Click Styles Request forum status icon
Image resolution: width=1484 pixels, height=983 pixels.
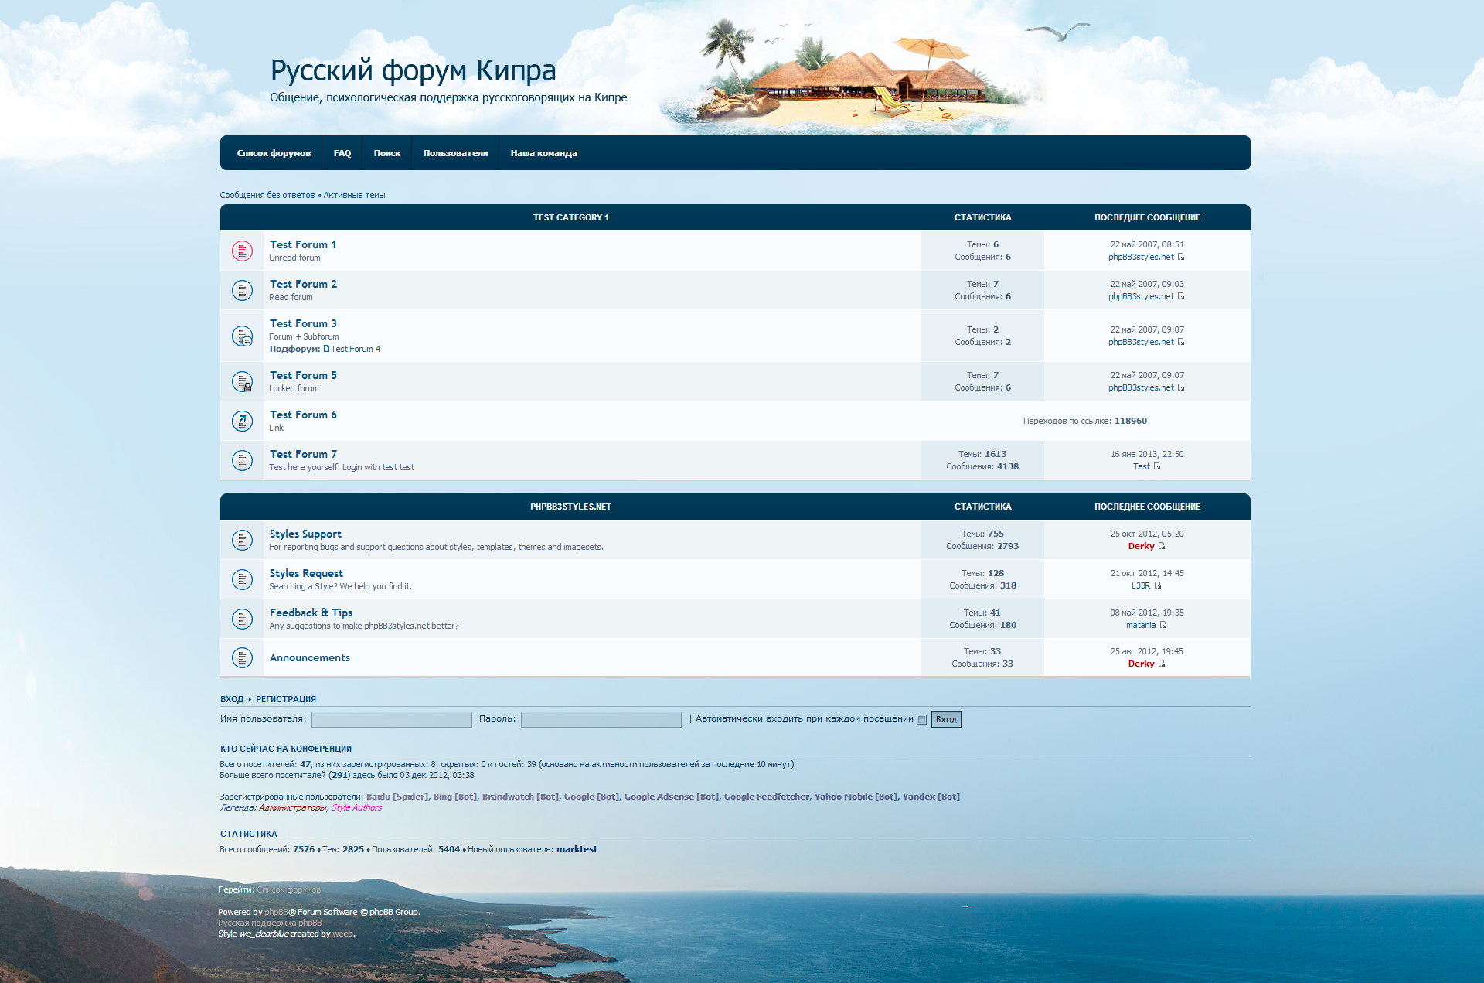[242, 579]
